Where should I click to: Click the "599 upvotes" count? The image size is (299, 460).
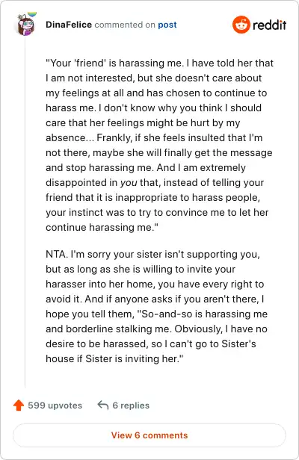[x=55, y=405]
